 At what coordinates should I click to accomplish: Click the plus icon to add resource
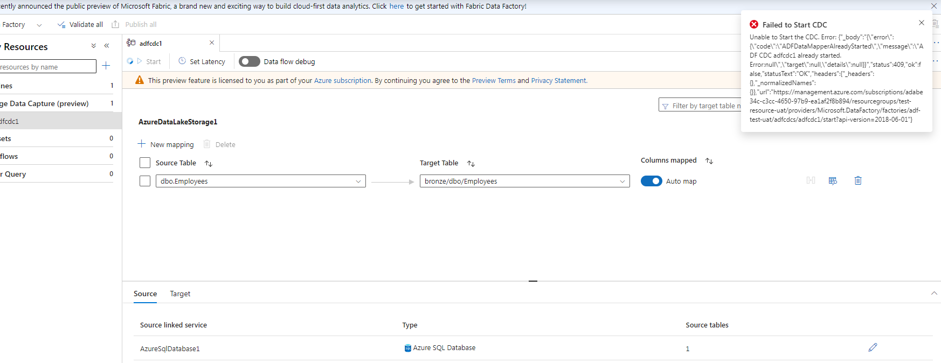coord(106,66)
